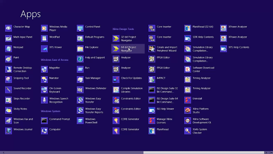The height and width of the screenshot is (154, 273).
Task: Open the 32-bit Project Navigator icon
Action: tap(116, 38)
